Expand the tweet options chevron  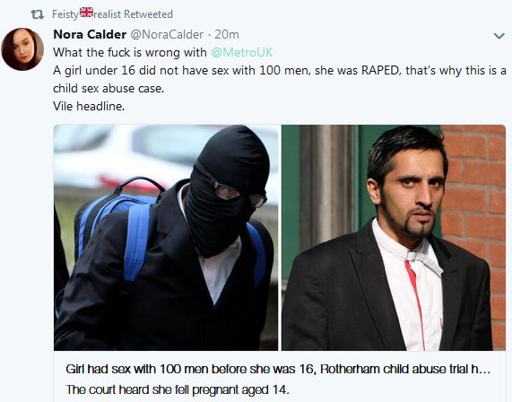coord(499,36)
